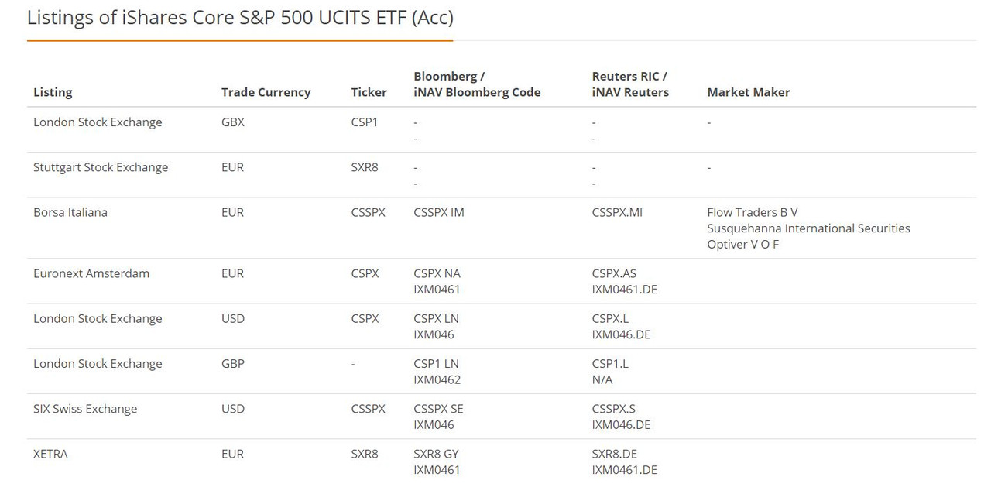Click IXM0461 in the Euronext Amsterdam row
The width and height of the screenshot is (991, 494).
pos(437,290)
